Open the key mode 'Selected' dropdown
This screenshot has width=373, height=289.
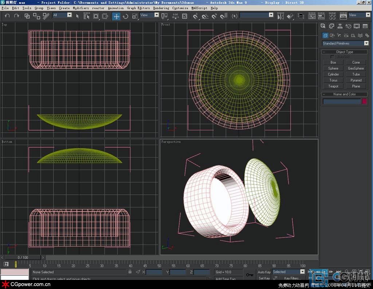pos(302,272)
